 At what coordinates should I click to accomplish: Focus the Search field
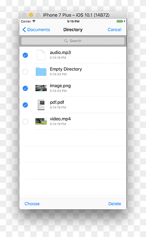point(73,41)
